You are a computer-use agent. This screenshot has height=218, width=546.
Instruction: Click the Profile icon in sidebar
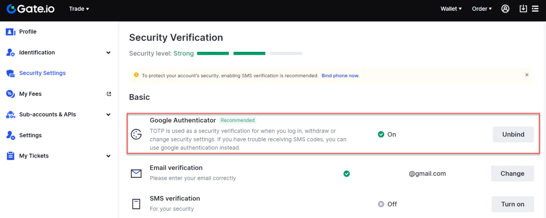coord(10,32)
